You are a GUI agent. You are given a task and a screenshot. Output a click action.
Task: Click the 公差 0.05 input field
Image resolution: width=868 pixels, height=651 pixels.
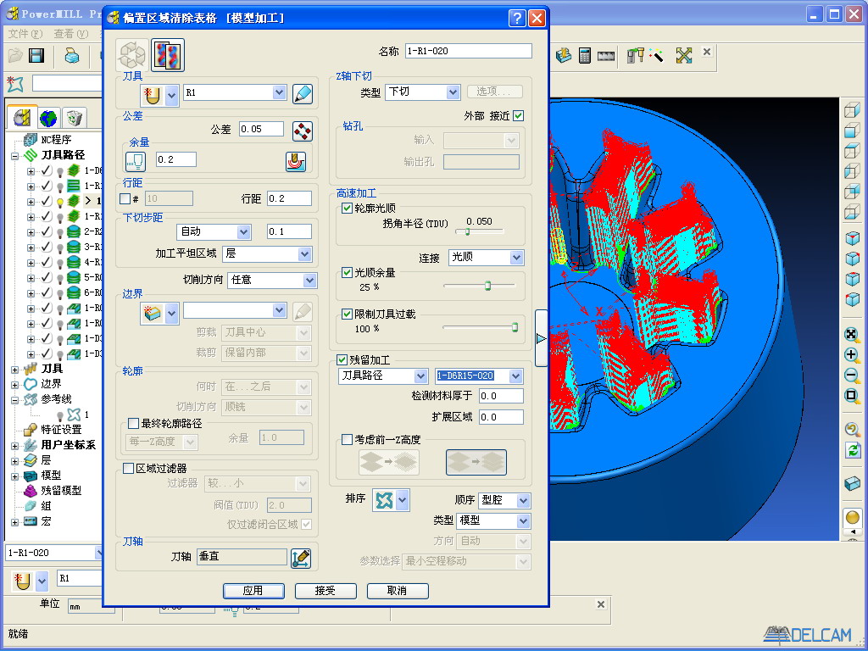[x=261, y=129]
